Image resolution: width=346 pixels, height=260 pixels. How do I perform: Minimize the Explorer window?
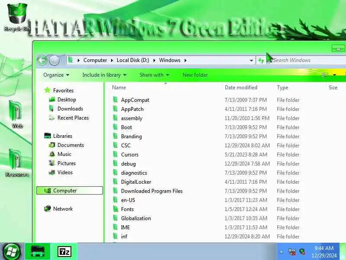pyautogui.click(x=338, y=49)
